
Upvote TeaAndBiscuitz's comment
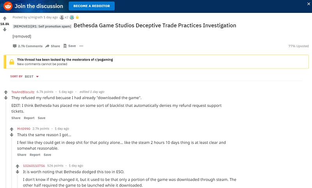coord(5,92)
